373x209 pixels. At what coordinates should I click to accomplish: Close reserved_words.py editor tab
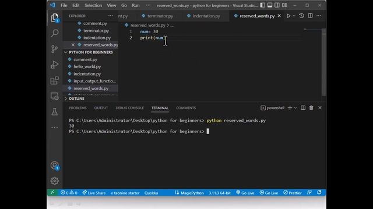(279, 16)
